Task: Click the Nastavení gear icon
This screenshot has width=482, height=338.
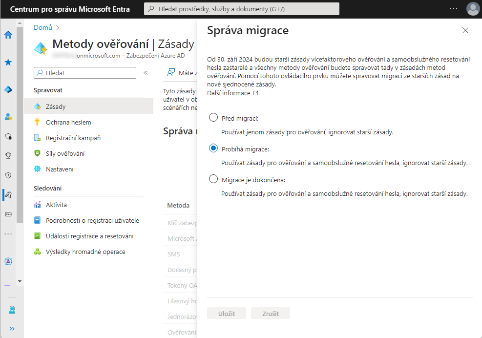Action: [38, 169]
